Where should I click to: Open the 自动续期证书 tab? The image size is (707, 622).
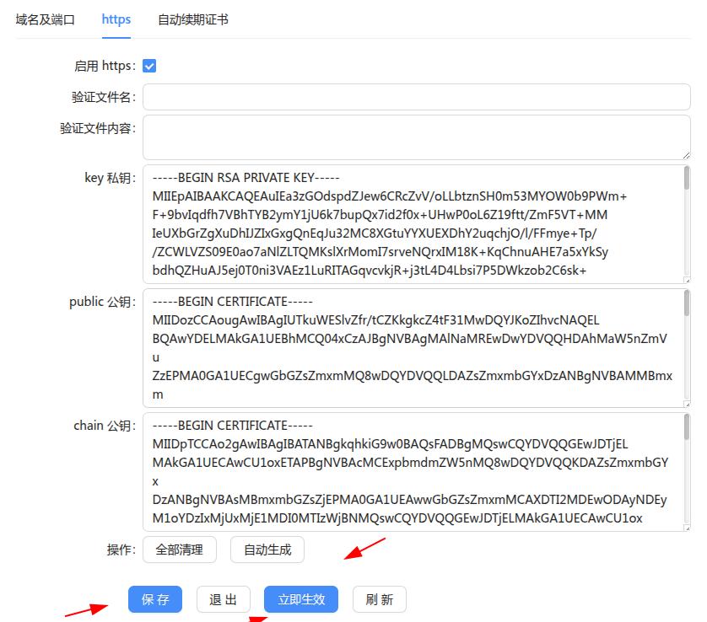(192, 19)
